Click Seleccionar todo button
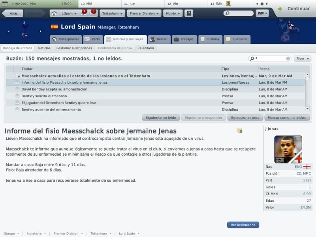 (245, 118)
